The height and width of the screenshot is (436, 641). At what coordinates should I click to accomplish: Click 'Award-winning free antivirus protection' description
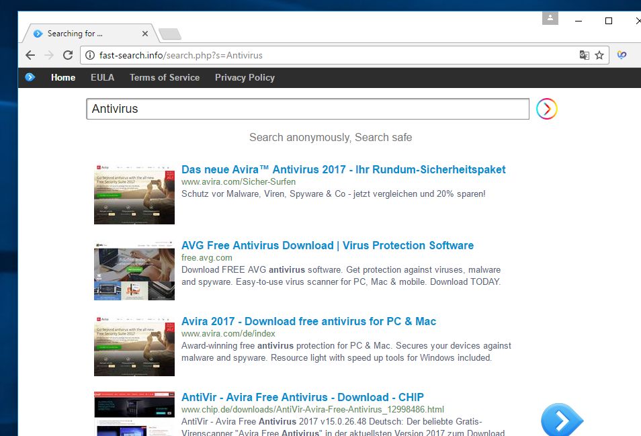tap(346, 352)
